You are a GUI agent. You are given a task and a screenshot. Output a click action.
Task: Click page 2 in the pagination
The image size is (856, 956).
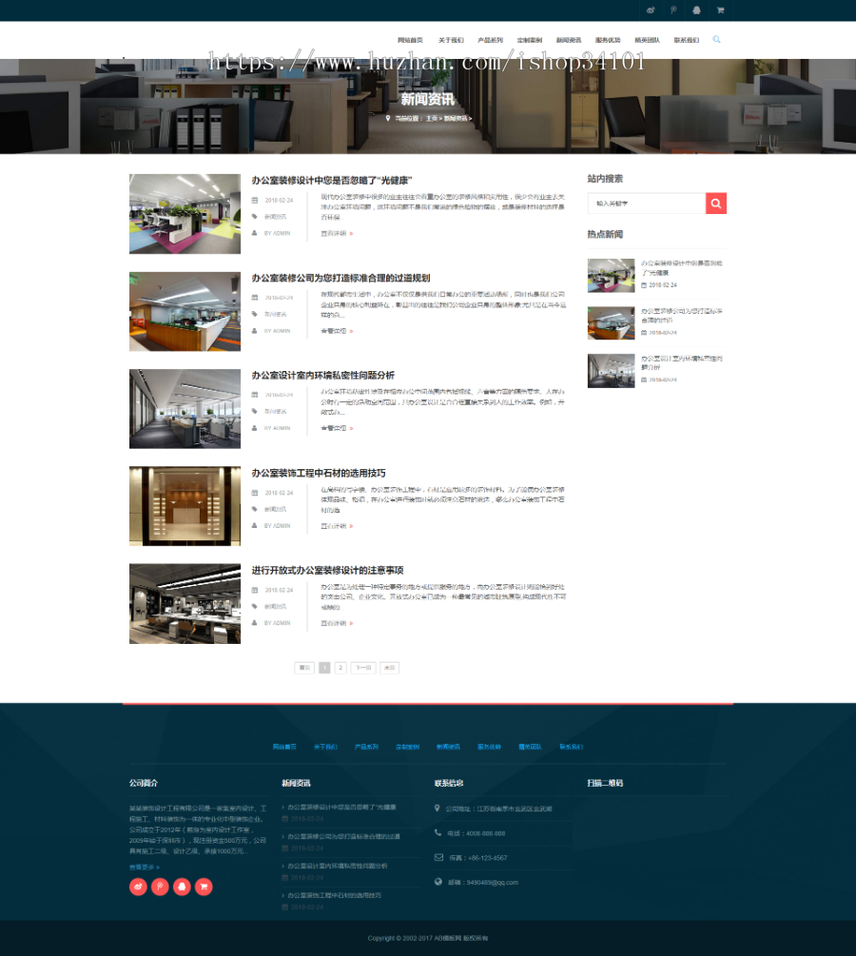[340, 667]
